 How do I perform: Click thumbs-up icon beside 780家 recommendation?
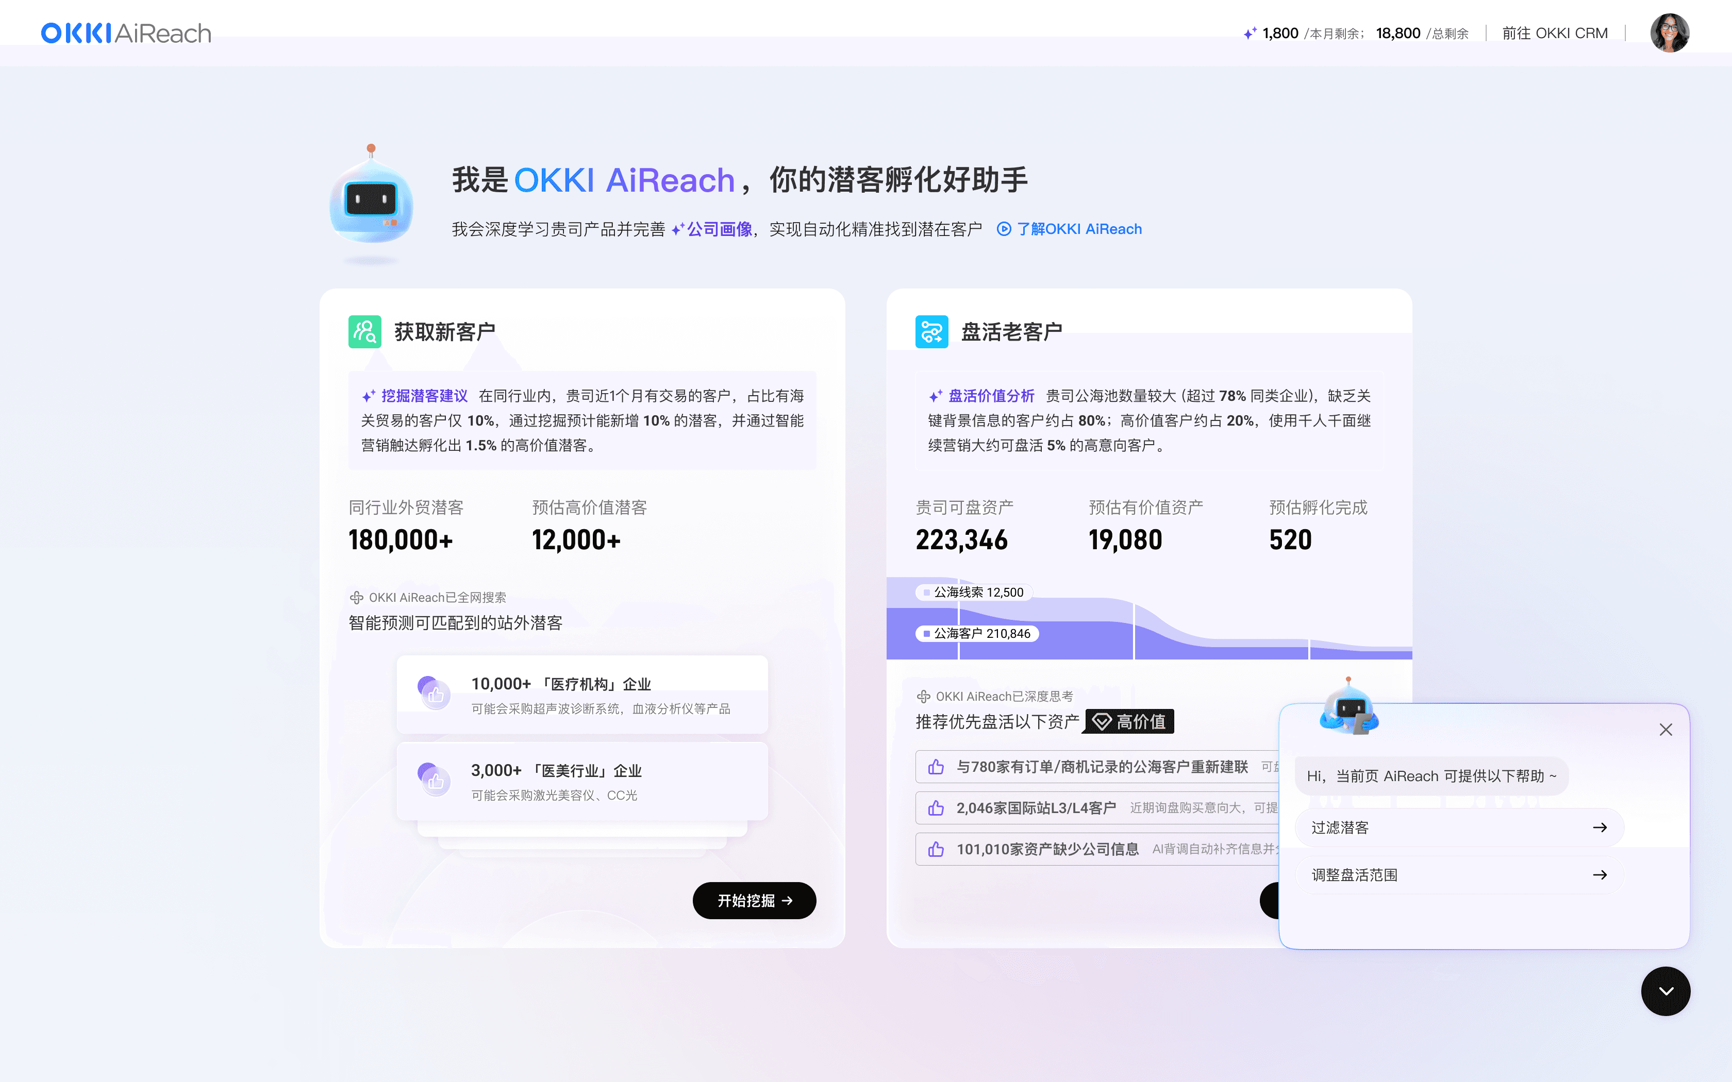(x=936, y=767)
